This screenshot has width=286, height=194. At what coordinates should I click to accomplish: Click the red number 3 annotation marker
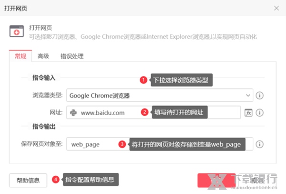click(x=122, y=144)
